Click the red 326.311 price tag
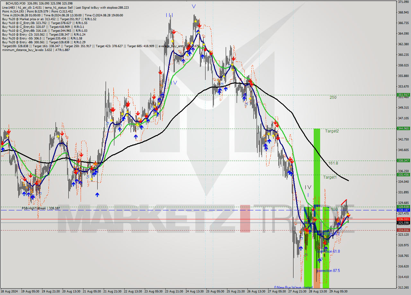The image size is (411, 295). [x=403, y=219]
